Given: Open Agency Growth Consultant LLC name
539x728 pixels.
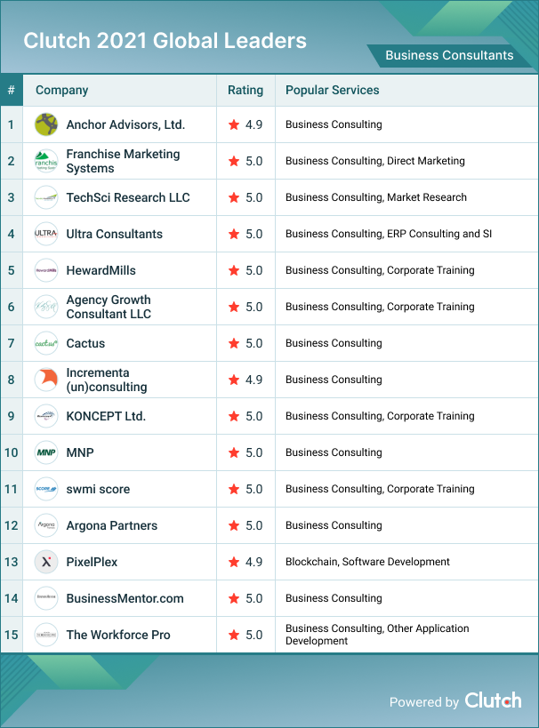Looking at the screenshot, I should pyautogui.click(x=109, y=307).
